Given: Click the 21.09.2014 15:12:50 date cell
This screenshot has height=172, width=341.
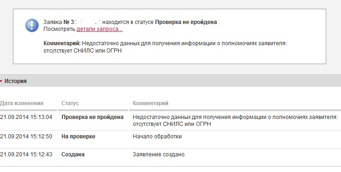Looking at the screenshot, I should pos(26,136).
